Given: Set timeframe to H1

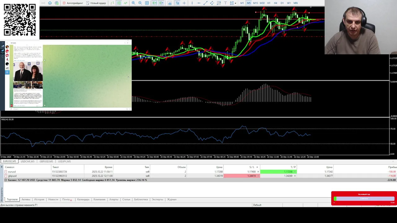Looking at the screenshot, I should [269, 3].
